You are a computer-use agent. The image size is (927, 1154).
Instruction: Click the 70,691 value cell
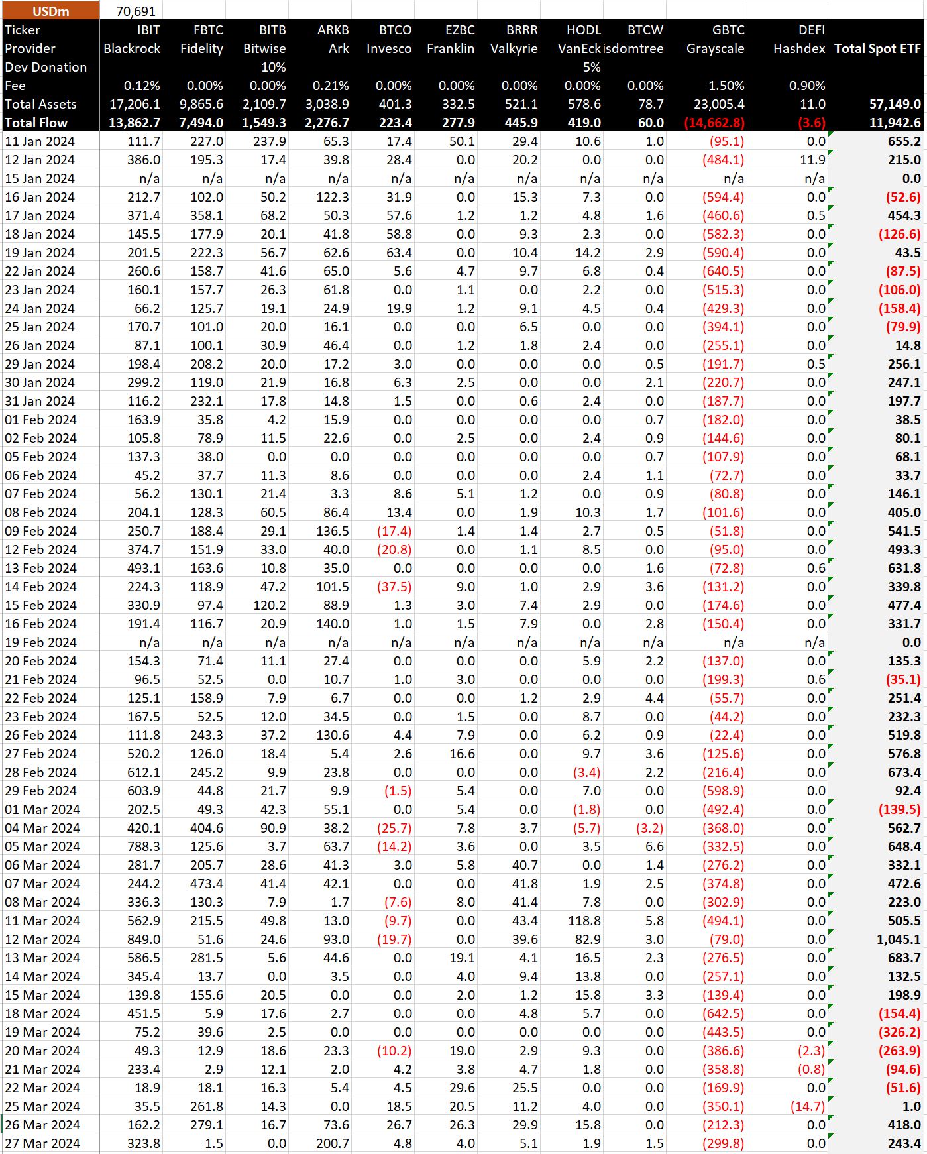point(136,11)
